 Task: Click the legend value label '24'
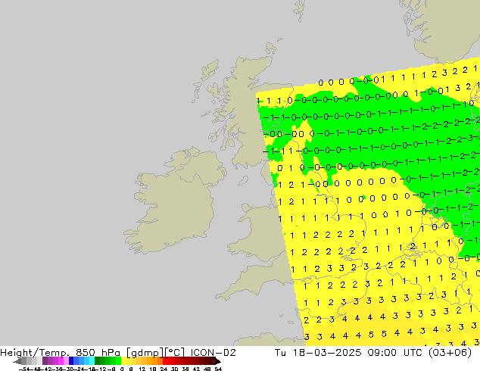click(164, 369)
